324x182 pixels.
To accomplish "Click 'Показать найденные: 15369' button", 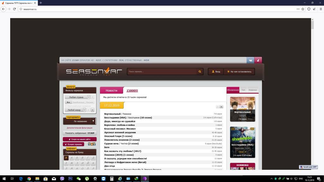I will click(79, 133).
